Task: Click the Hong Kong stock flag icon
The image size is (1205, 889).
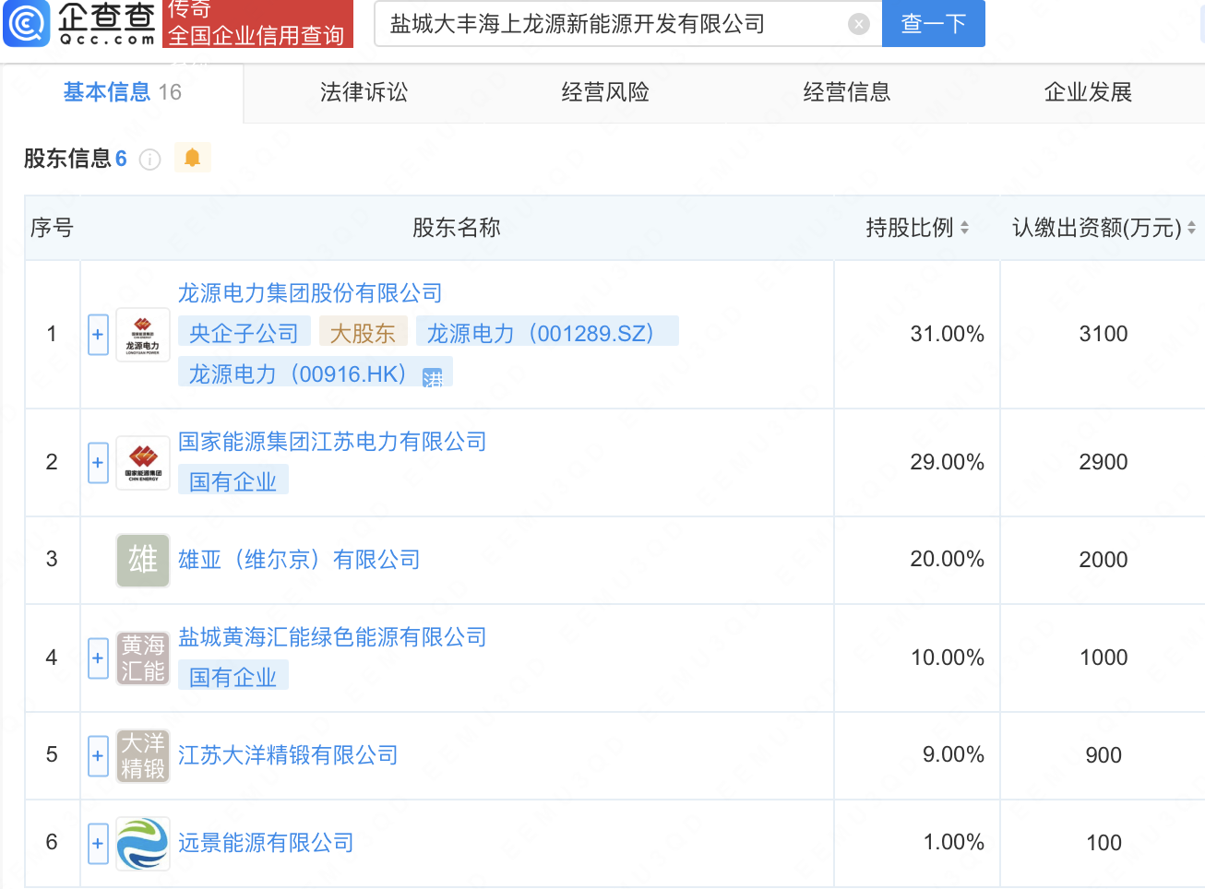Action: (432, 376)
